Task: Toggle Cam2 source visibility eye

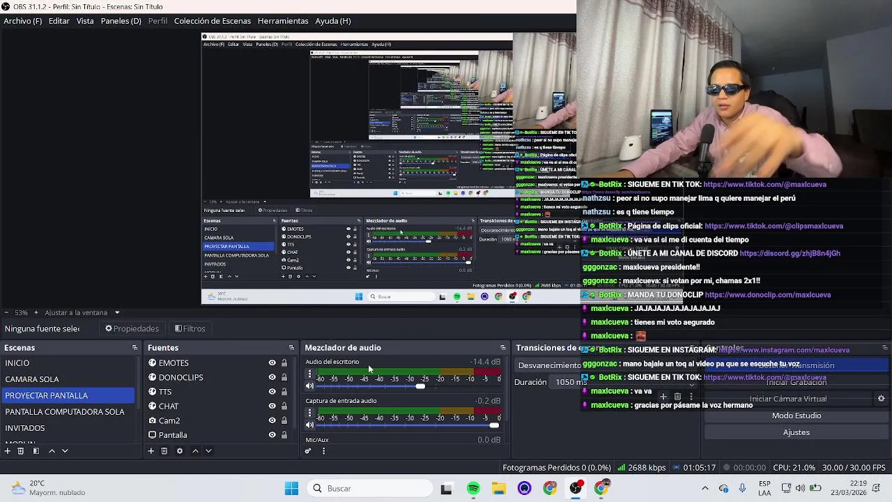Action: 272,420
